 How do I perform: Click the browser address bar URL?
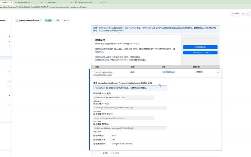point(63,7)
